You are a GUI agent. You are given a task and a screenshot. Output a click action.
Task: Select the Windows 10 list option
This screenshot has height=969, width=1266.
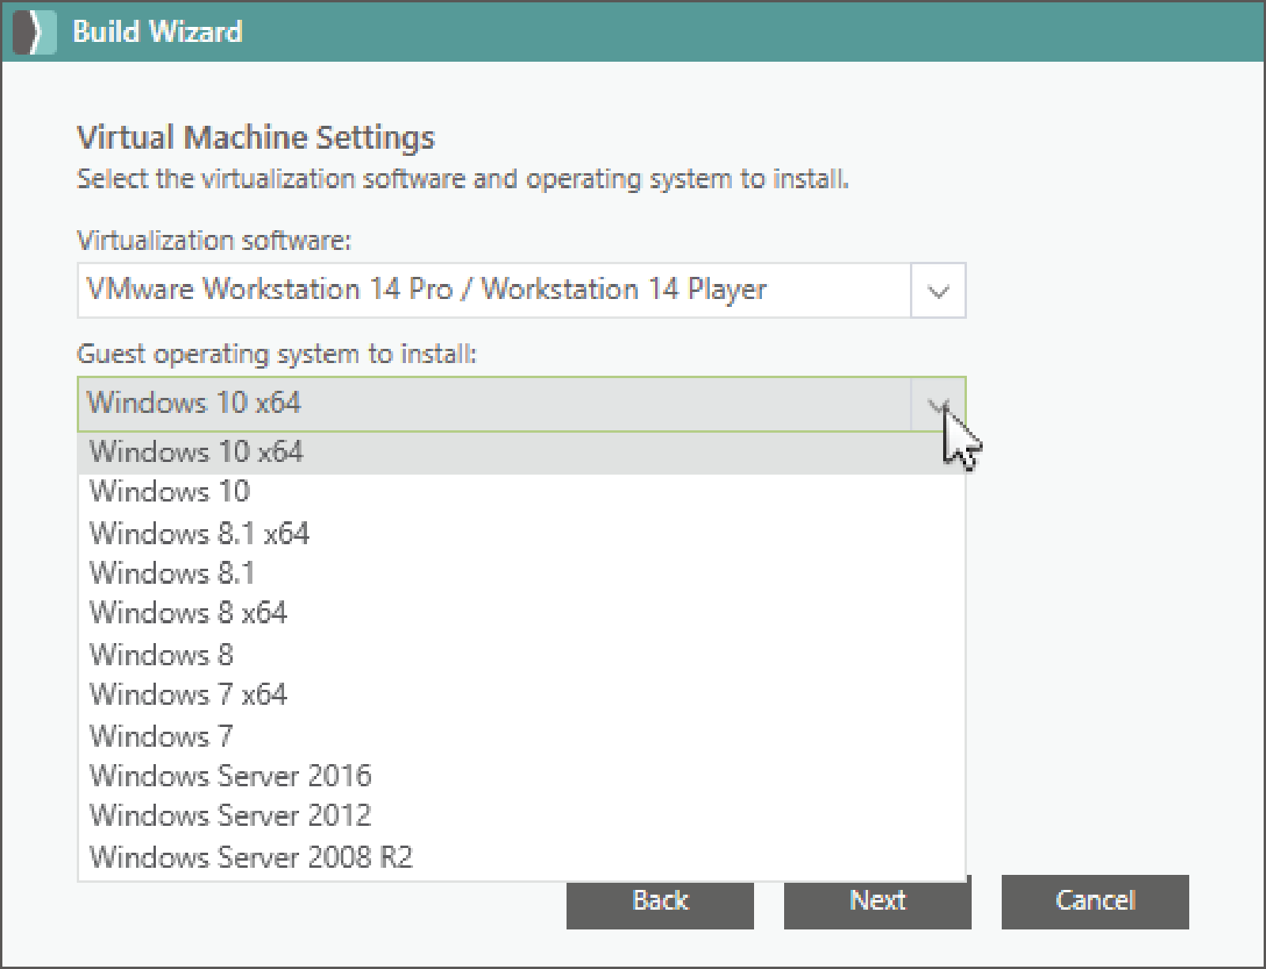521,492
